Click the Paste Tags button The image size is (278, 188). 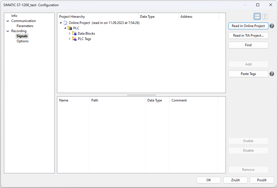(248, 74)
